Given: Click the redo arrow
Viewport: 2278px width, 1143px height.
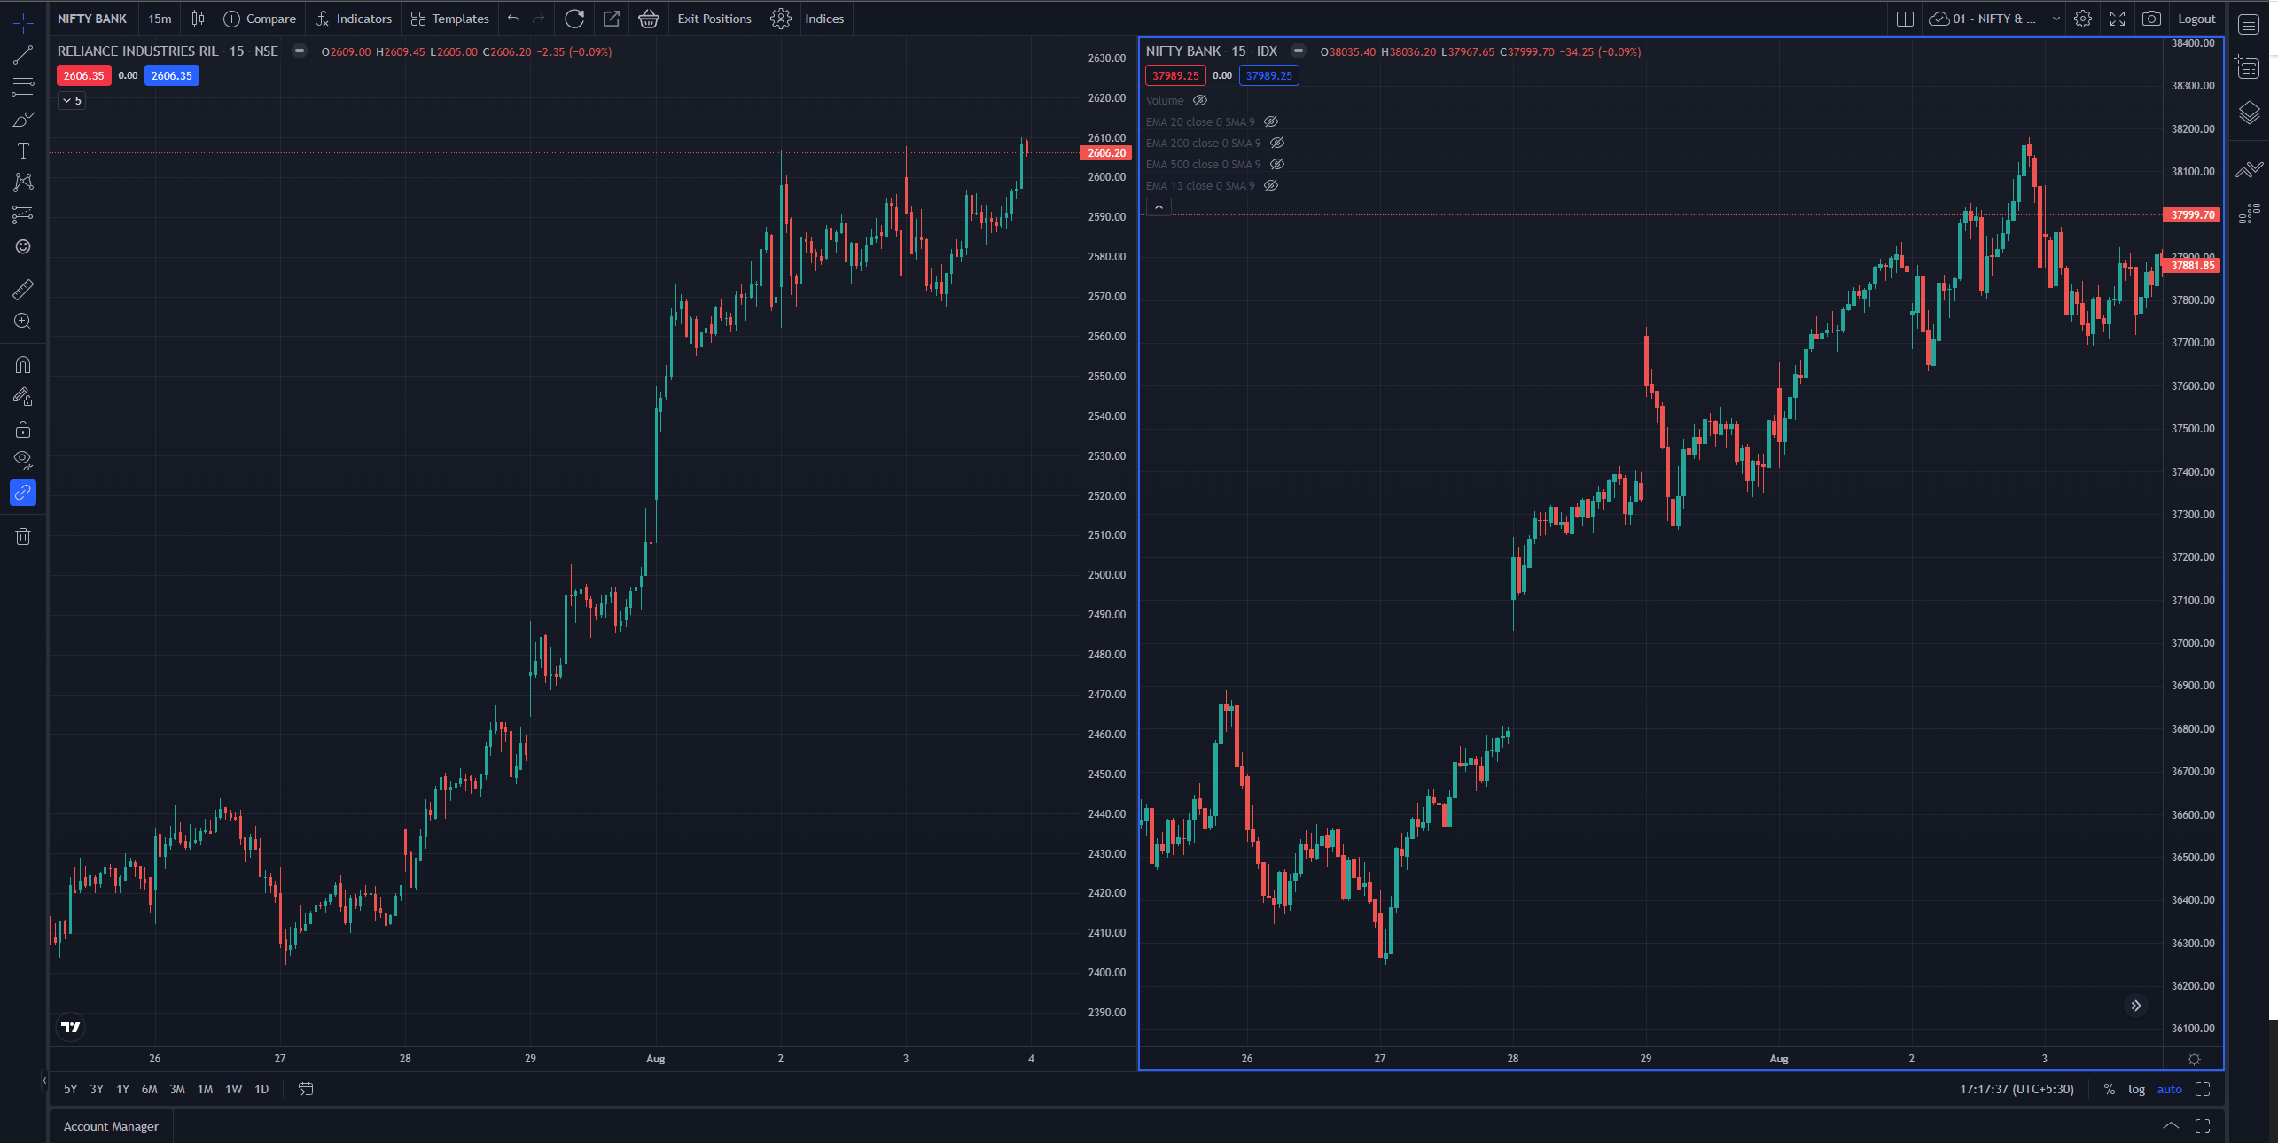Looking at the screenshot, I should point(539,19).
